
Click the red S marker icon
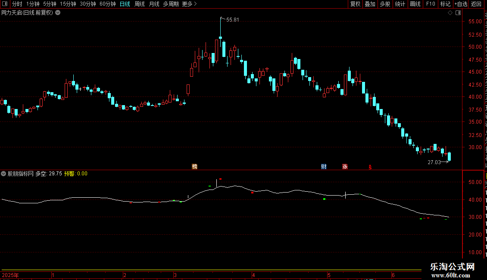point(370,167)
